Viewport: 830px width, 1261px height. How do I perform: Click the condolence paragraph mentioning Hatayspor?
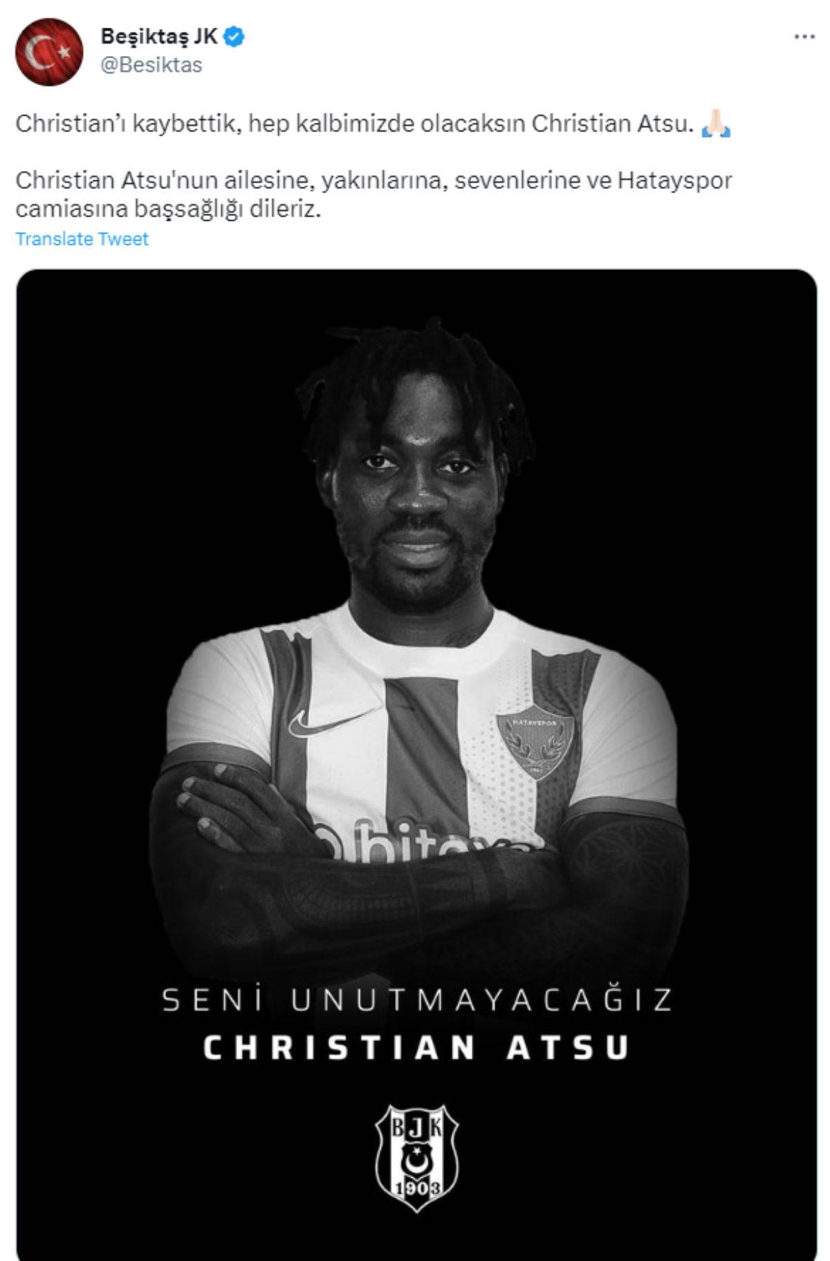click(373, 194)
